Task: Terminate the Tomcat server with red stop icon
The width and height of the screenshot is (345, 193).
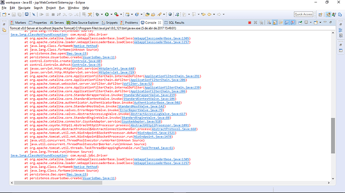Action: pos(249,22)
